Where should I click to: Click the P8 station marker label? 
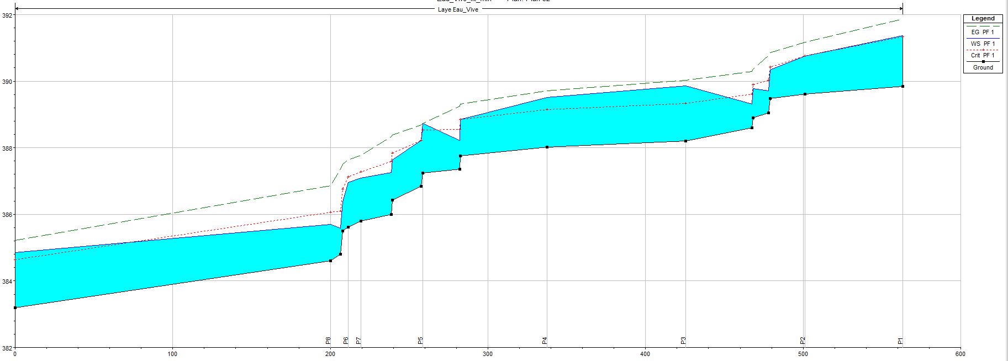point(328,341)
